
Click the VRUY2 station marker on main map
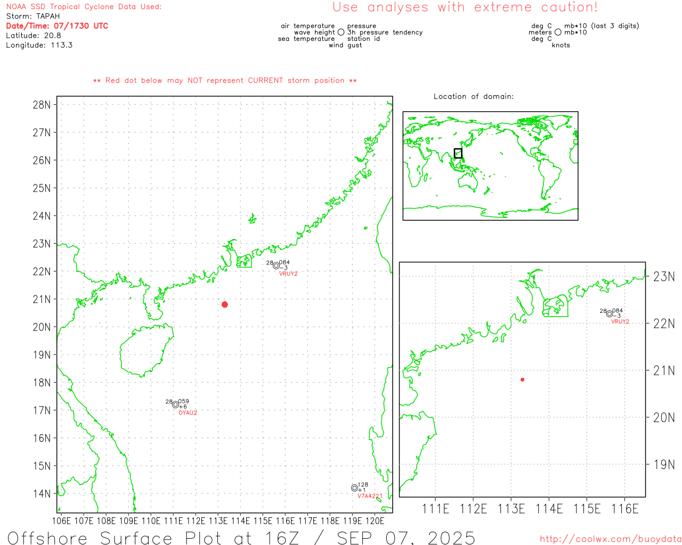tap(276, 266)
